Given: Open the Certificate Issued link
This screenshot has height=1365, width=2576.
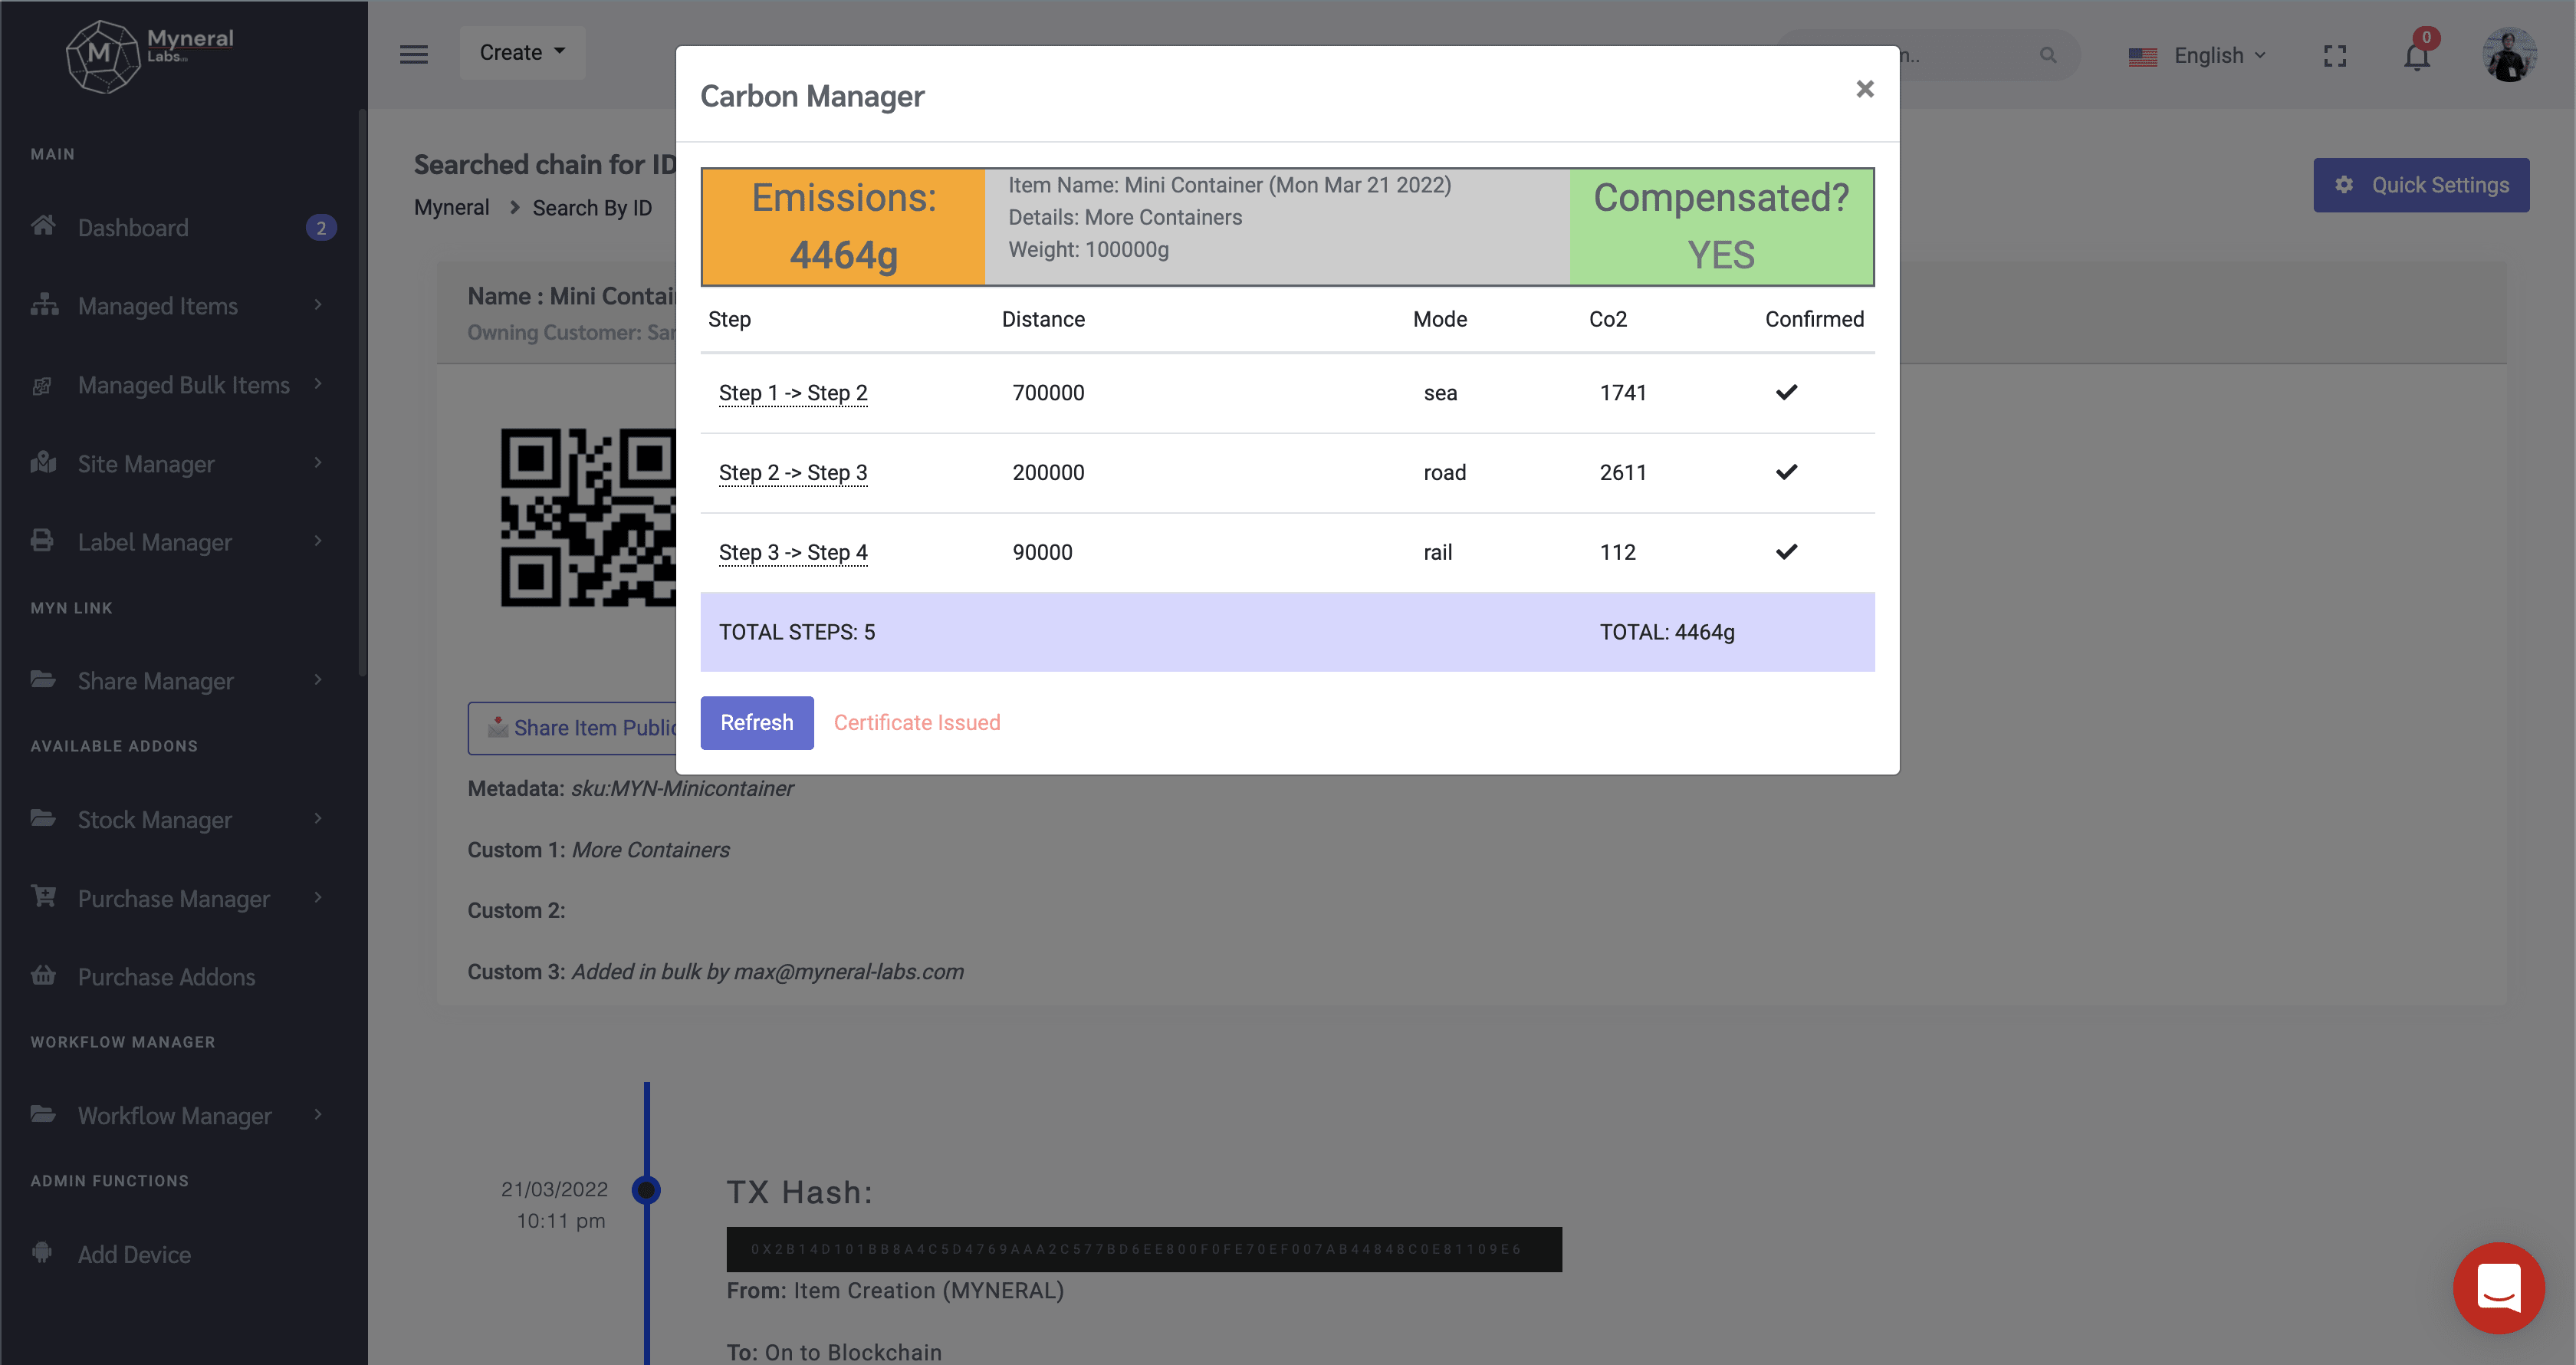Looking at the screenshot, I should [917, 722].
